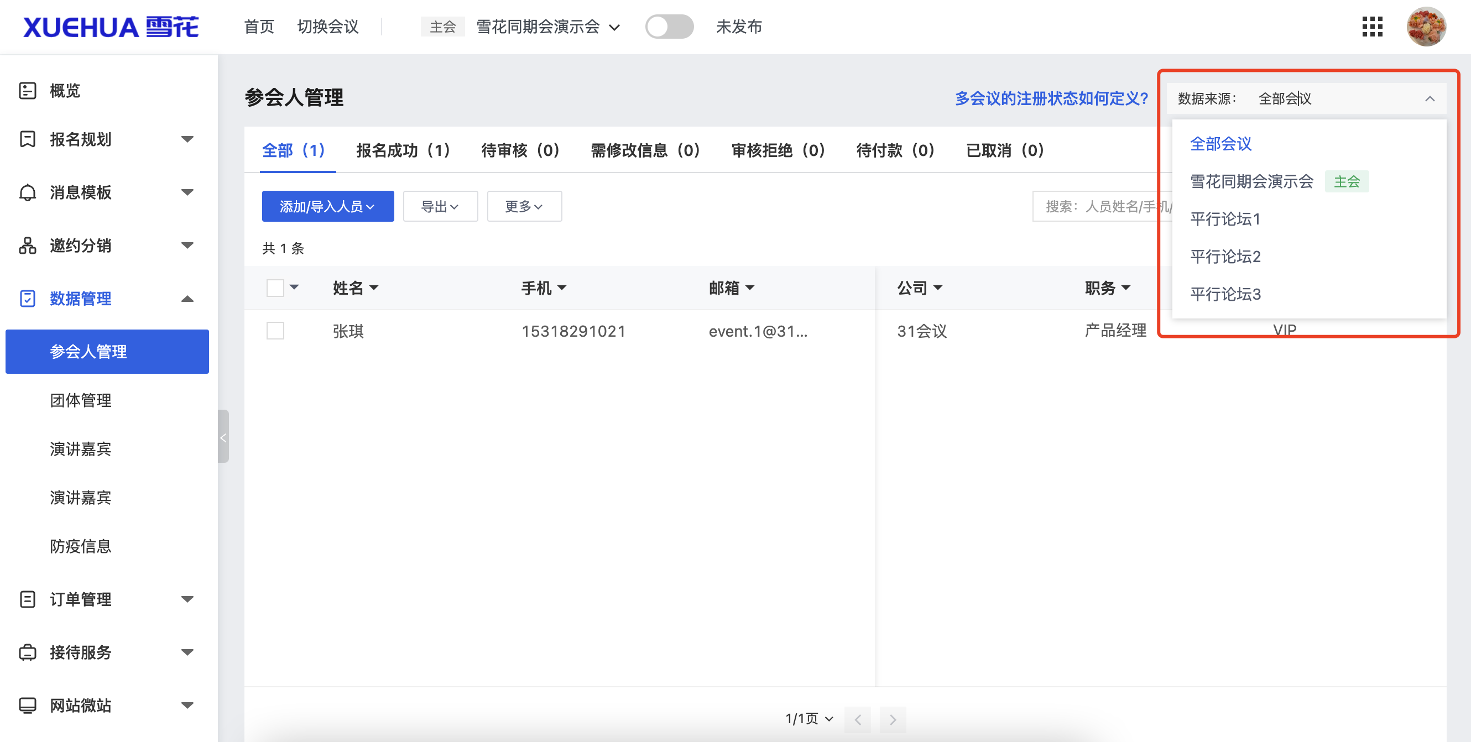The image size is (1471, 742).
Task: Select 全部会议 in data source list
Action: [x=1309, y=144]
